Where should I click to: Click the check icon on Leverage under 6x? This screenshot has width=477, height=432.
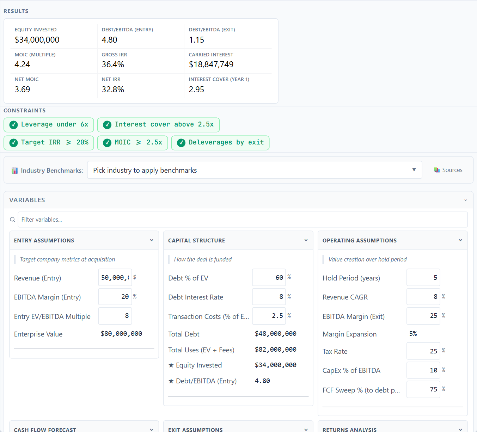click(x=14, y=125)
